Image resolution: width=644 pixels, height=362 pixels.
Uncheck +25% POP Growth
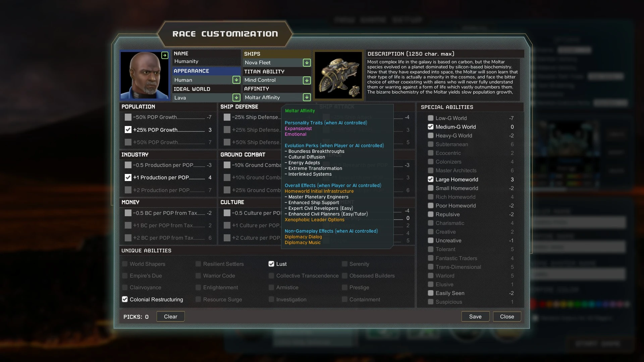(x=128, y=130)
